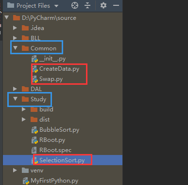Click the Python icon beside BubbleSort.py
The image size is (188, 185).
(35, 130)
